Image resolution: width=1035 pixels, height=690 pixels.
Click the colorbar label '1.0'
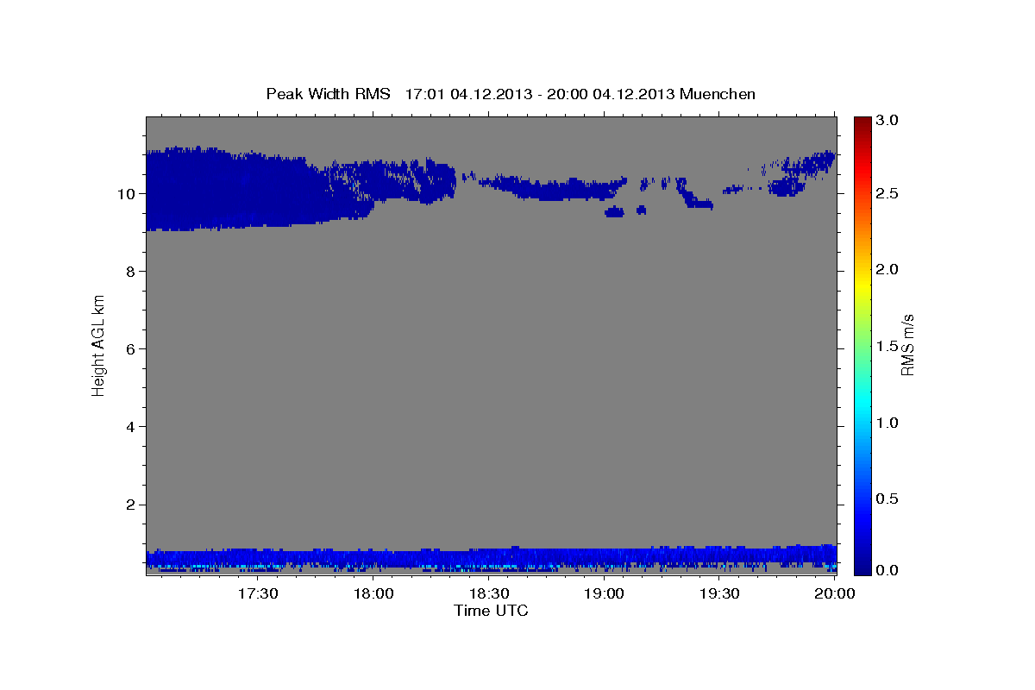pyautogui.click(x=888, y=422)
